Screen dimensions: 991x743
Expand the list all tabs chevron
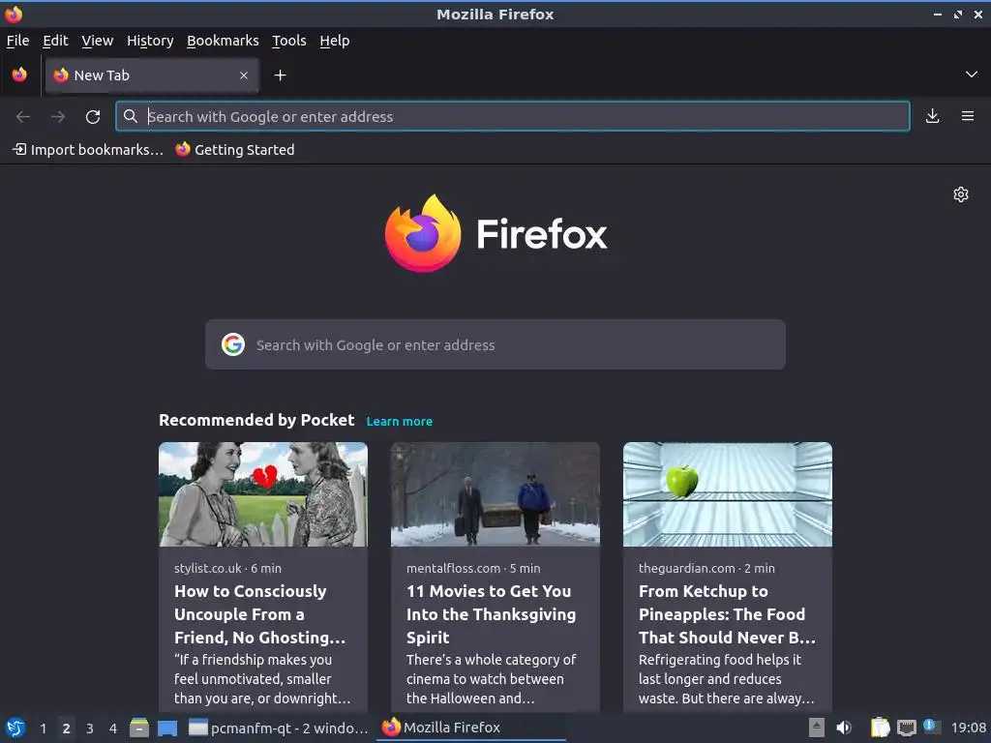972,74
